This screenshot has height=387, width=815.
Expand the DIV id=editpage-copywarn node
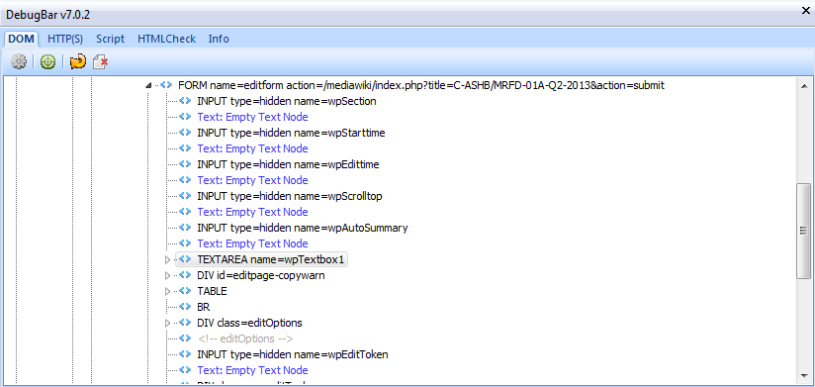[167, 276]
